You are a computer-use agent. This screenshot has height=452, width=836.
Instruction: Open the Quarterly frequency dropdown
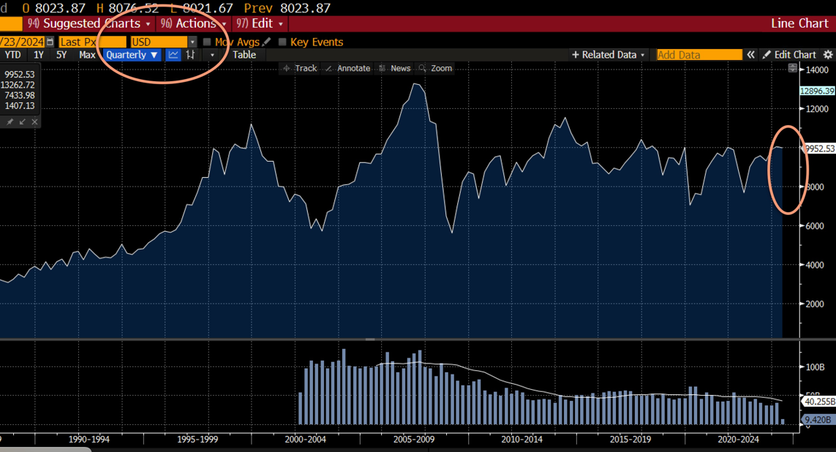[x=132, y=55]
